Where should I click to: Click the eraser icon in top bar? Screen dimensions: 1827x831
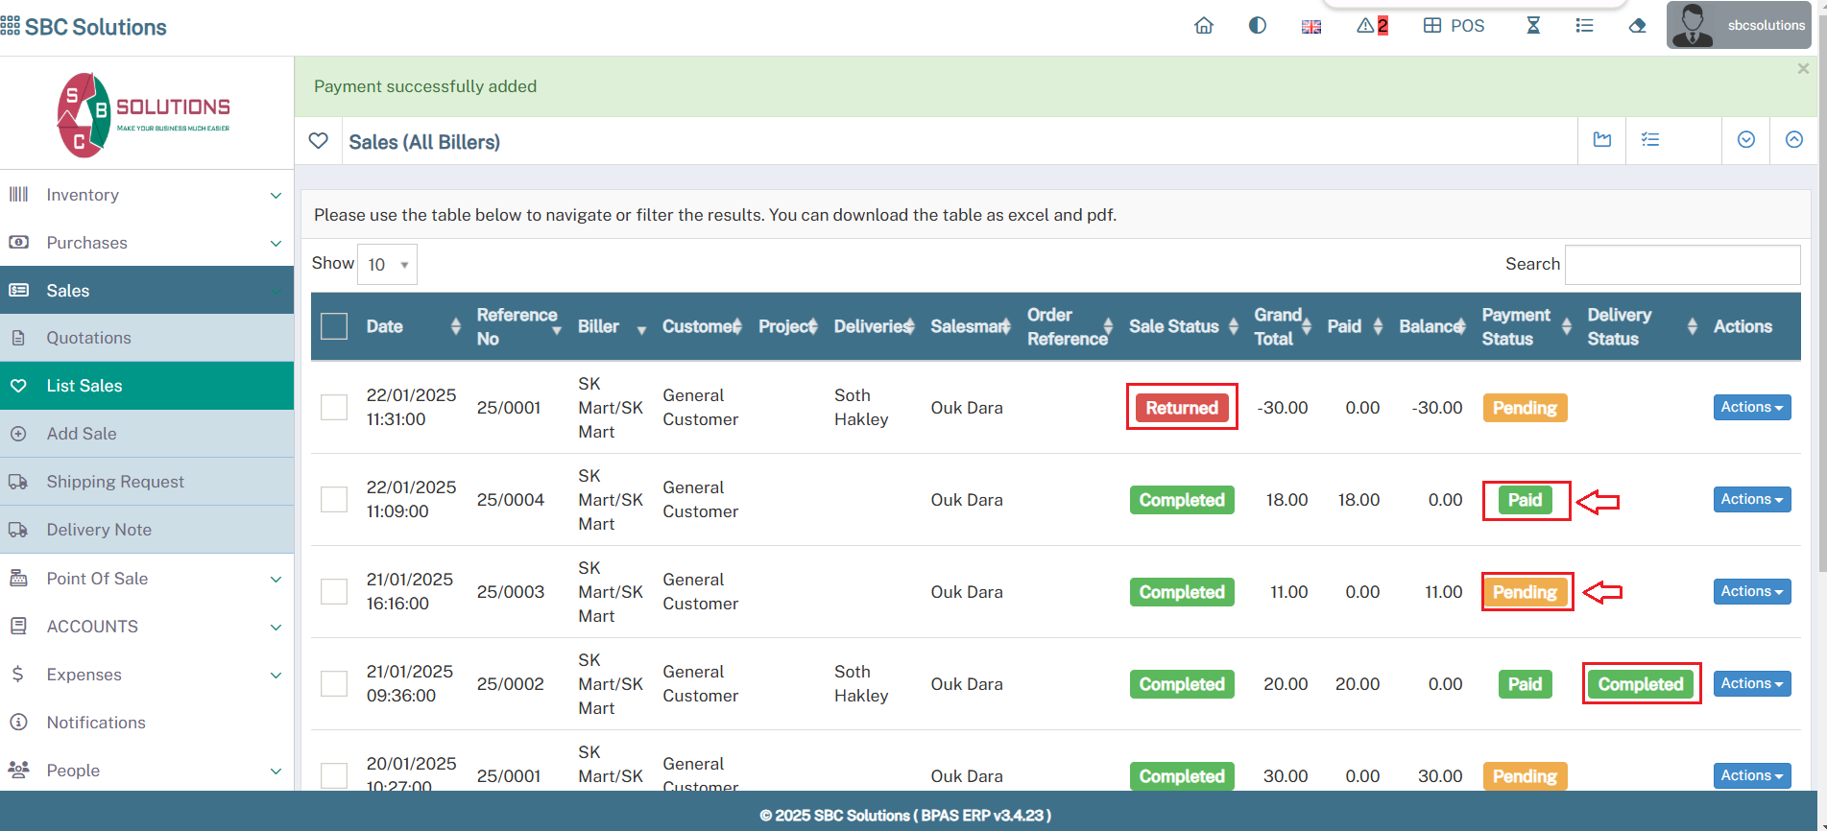coord(1638,26)
